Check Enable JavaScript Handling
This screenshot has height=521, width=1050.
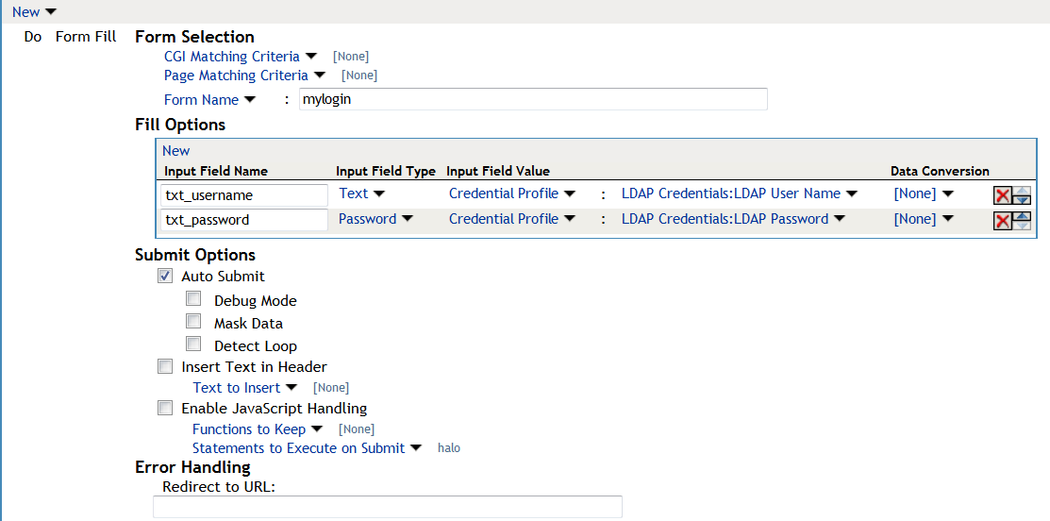click(x=165, y=407)
